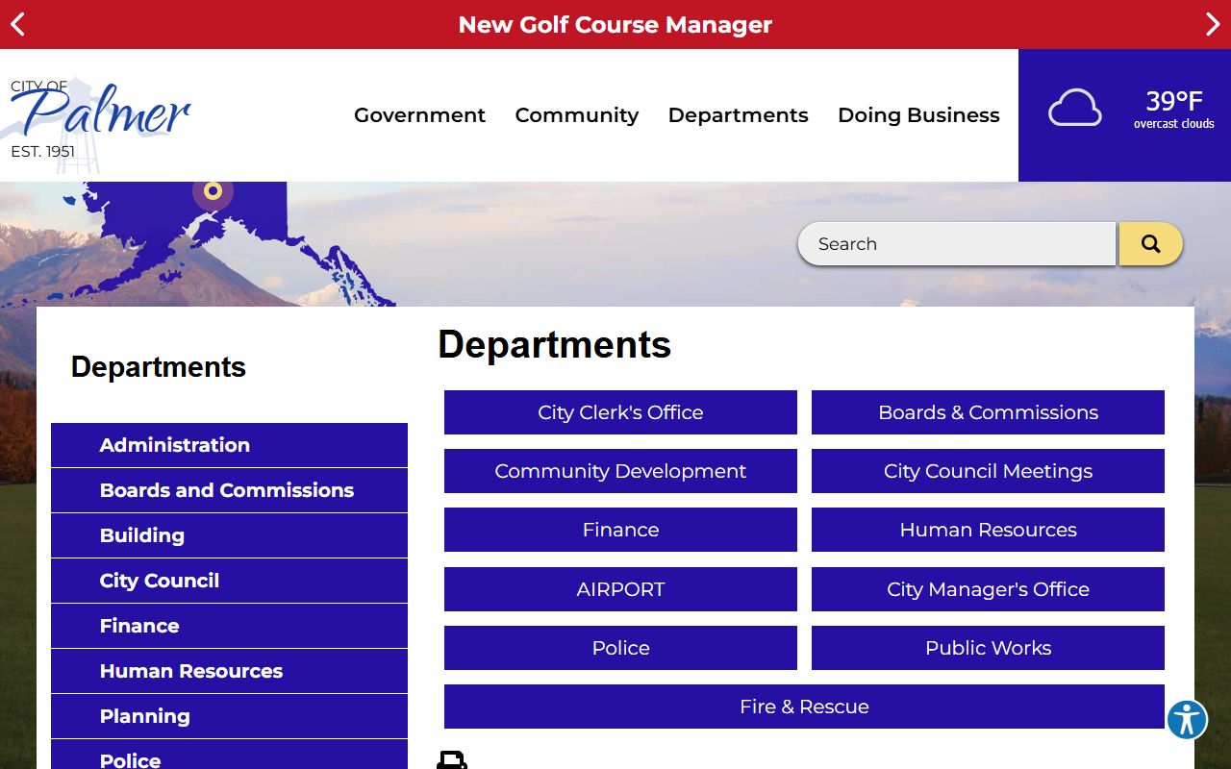Focus the Search input field
This screenshot has width=1231, height=769.
pos(957,244)
